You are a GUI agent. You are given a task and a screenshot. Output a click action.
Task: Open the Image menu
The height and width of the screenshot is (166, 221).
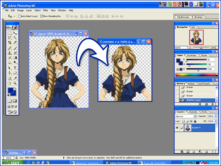(x=20, y=10)
